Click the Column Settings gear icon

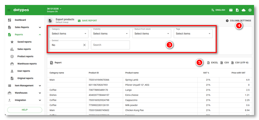click(x=227, y=21)
